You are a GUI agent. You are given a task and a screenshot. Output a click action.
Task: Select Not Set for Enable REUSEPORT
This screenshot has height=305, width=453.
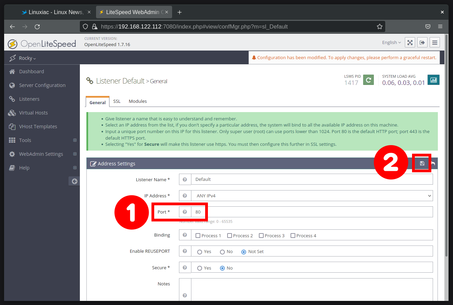click(x=244, y=252)
